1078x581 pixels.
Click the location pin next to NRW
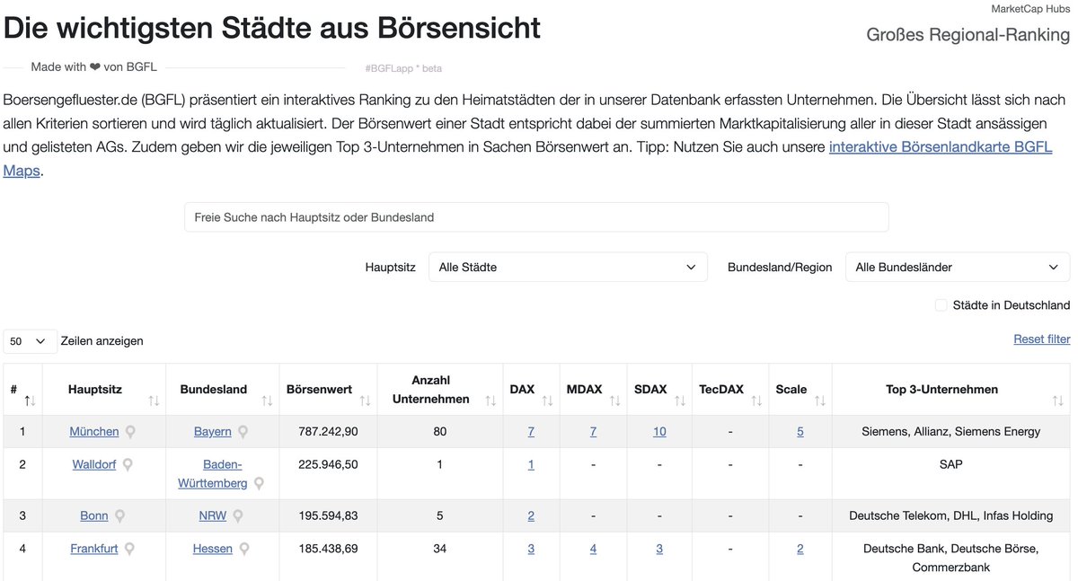(x=238, y=516)
